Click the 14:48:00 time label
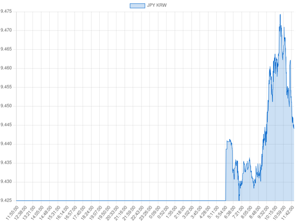This screenshot has width=297, height=223. pyautogui.click(x=45, y=213)
